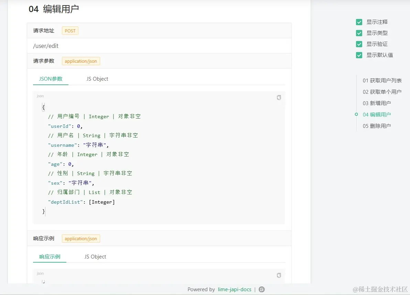
Task: Go to 01 获取用户列表
Action: tap(382, 80)
